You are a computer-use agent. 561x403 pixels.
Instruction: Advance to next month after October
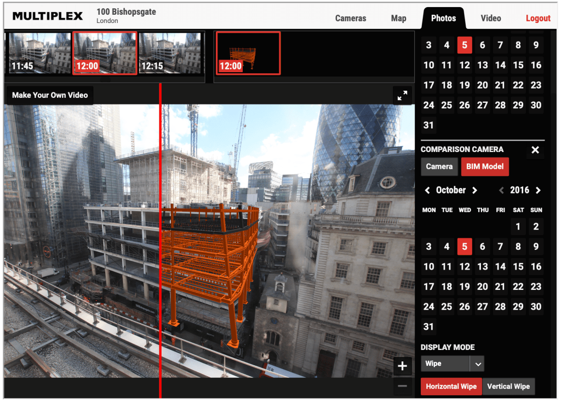[x=474, y=190]
